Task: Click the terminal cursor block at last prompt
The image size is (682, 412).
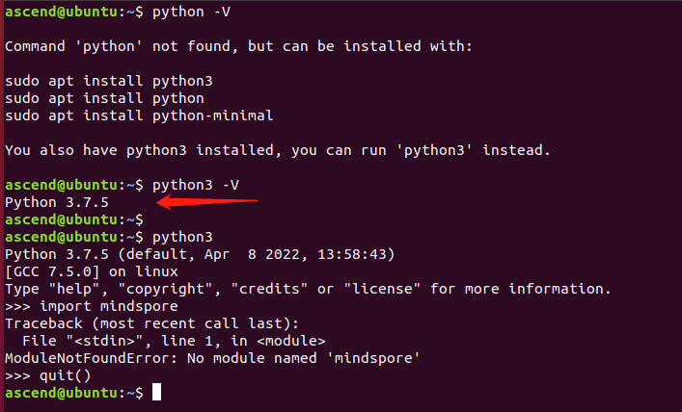Action: 157,393
